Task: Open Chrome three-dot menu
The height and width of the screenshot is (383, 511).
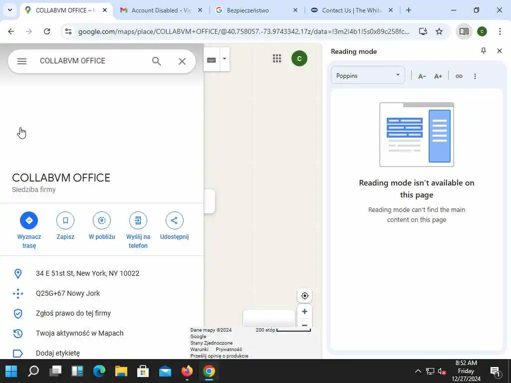Action: [x=500, y=31]
